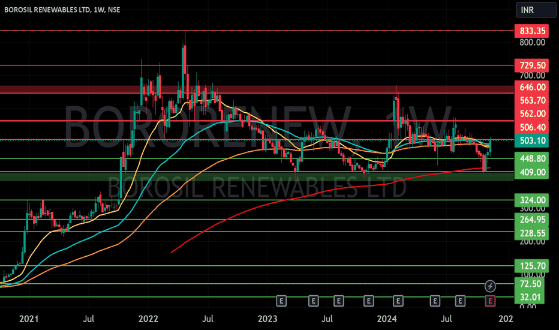559x330 pixels.
Task: Select the 324.00 green price label
Action: pyautogui.click(x=531, y=200)
